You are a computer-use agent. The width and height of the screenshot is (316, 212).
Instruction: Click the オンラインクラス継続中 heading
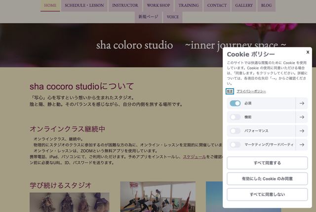[67, 129]
